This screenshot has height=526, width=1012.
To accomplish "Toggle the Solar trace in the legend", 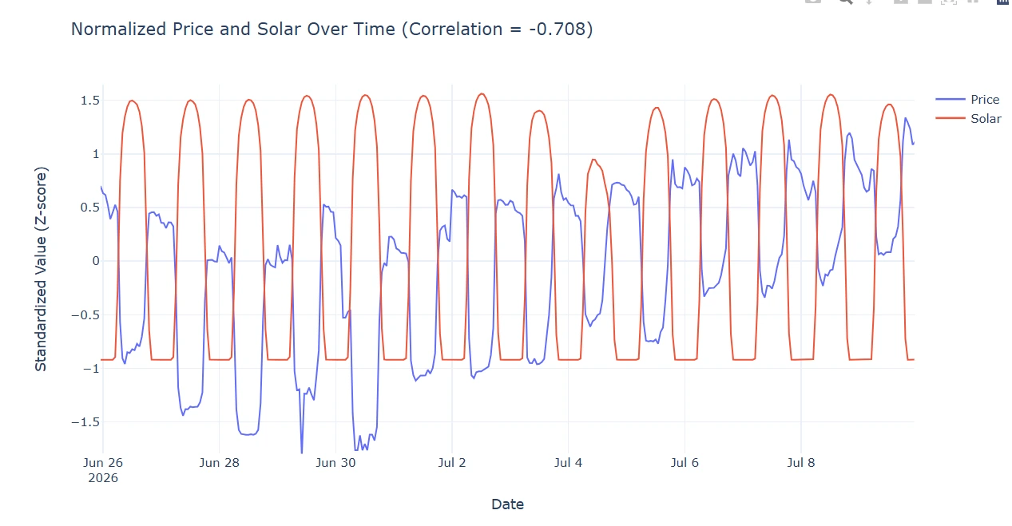I will pyautogui.click(x=968, y=119).
